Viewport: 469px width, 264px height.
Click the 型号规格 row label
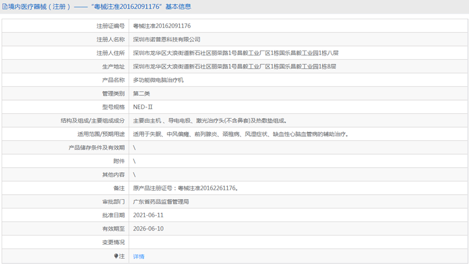click(113, 107)
